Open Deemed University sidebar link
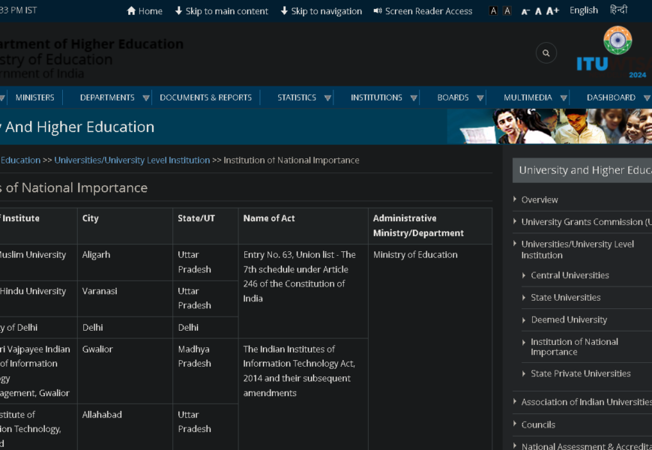The image size is (652, 450). click(x=569, y=319)
